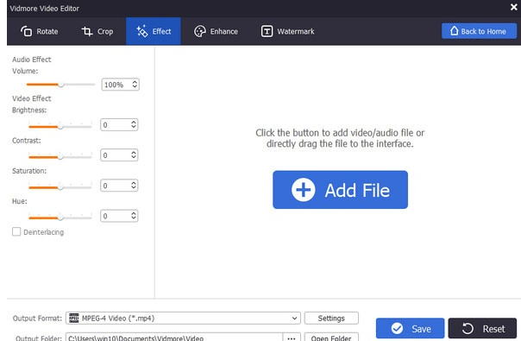The image size is (521, 341).
Task: Click the Watermark T icon
Action: (267, 31)
